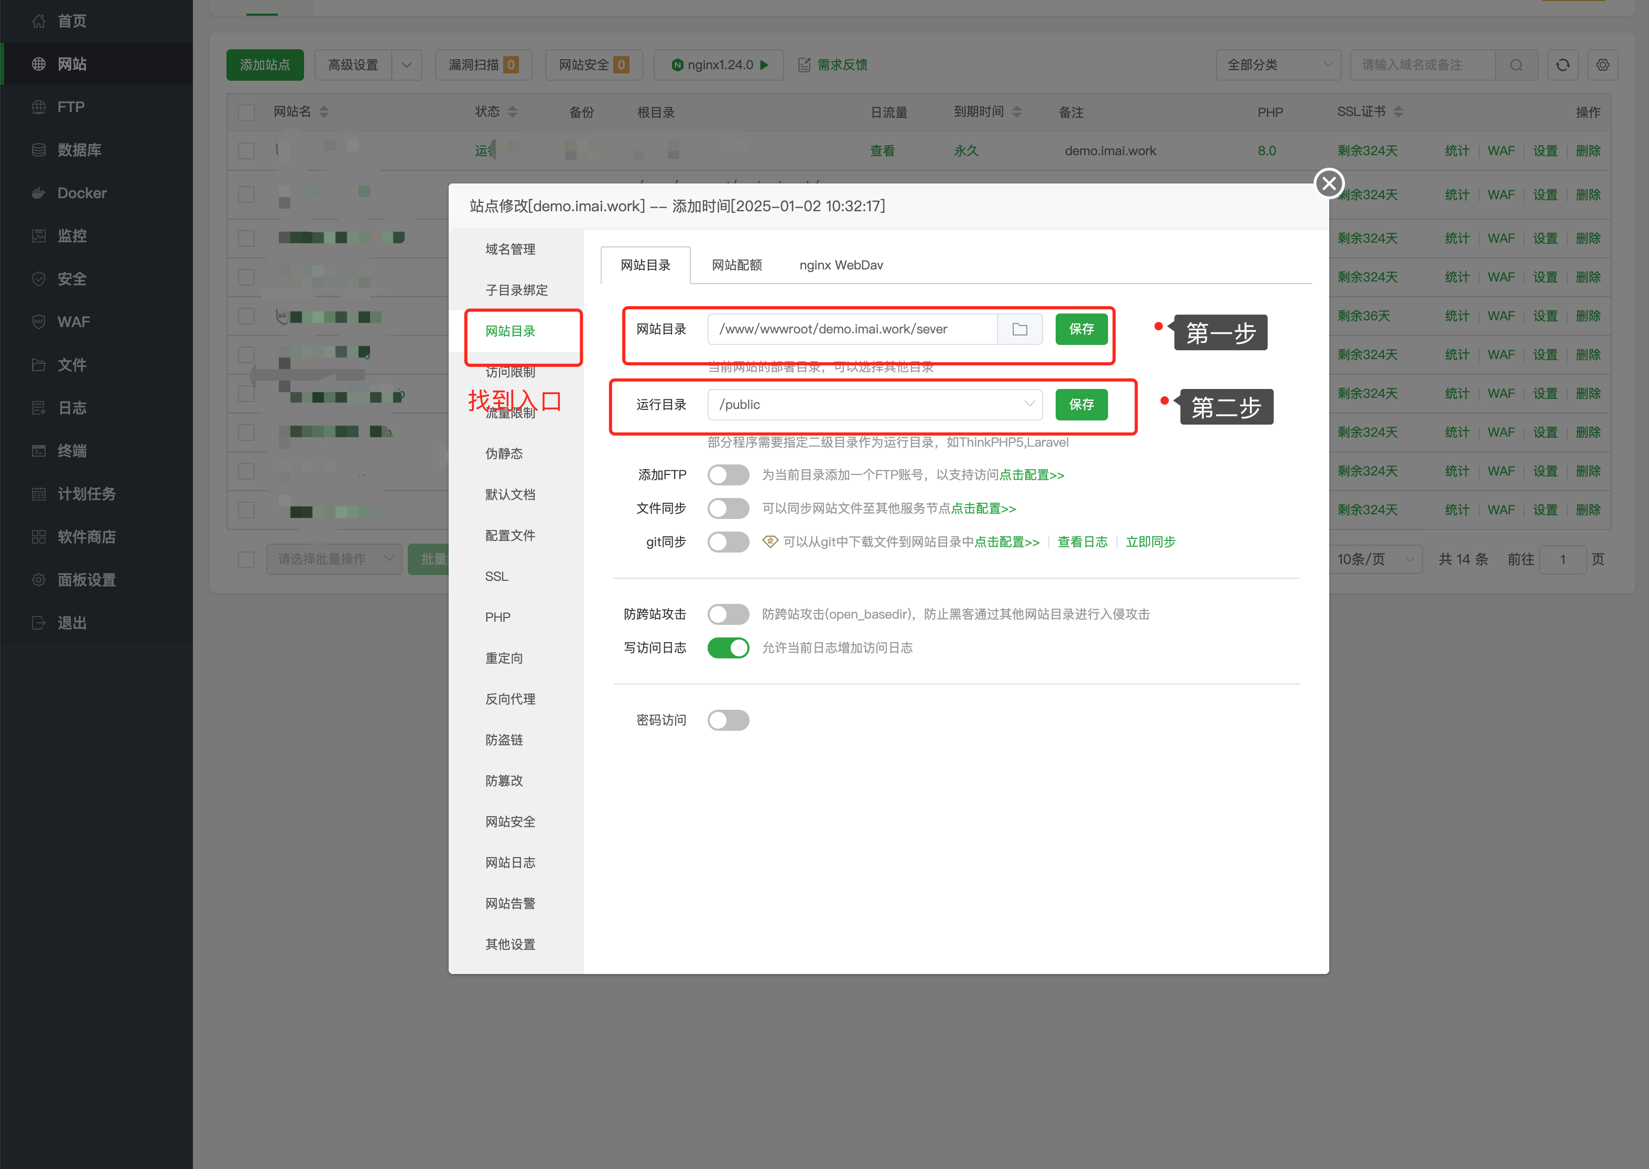1649x1169 pixels.
Task: Click the 网站目录 path input field
Action: click(852, 330)
